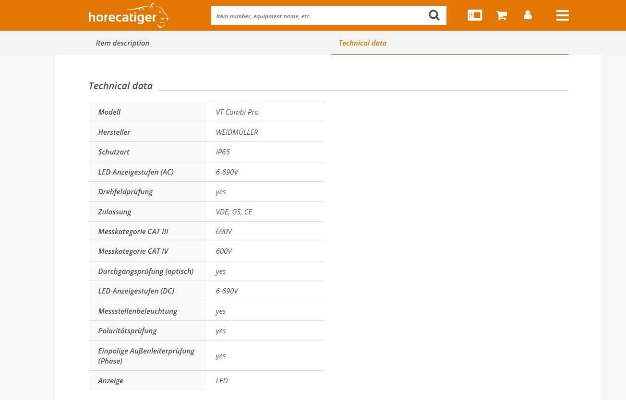Viewport: 626px width, 400px height.
Task: Switch to the Item description tab
Action: [x=122, y=43]
